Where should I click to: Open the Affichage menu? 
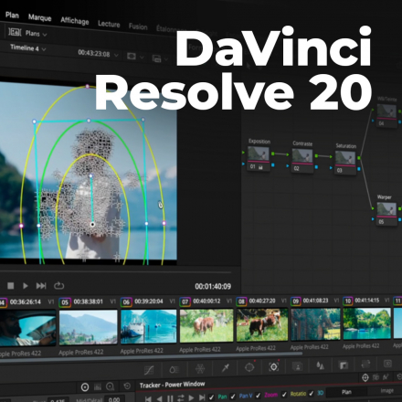[75, 21]
